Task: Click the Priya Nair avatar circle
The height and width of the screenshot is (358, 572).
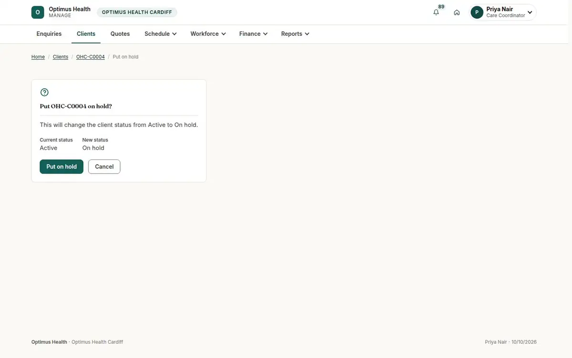Action: tap(477, 12)
